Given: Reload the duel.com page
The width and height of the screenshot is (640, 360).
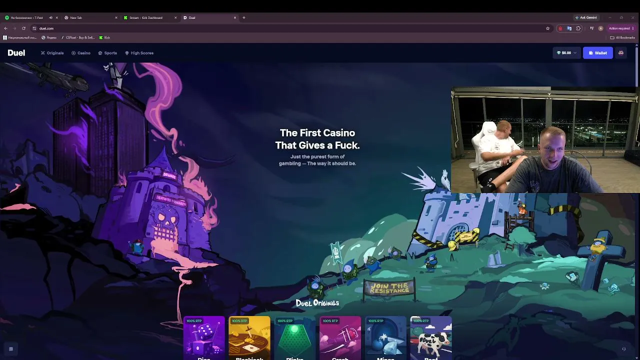Looking at the screenshot, I should coord(23,28).
